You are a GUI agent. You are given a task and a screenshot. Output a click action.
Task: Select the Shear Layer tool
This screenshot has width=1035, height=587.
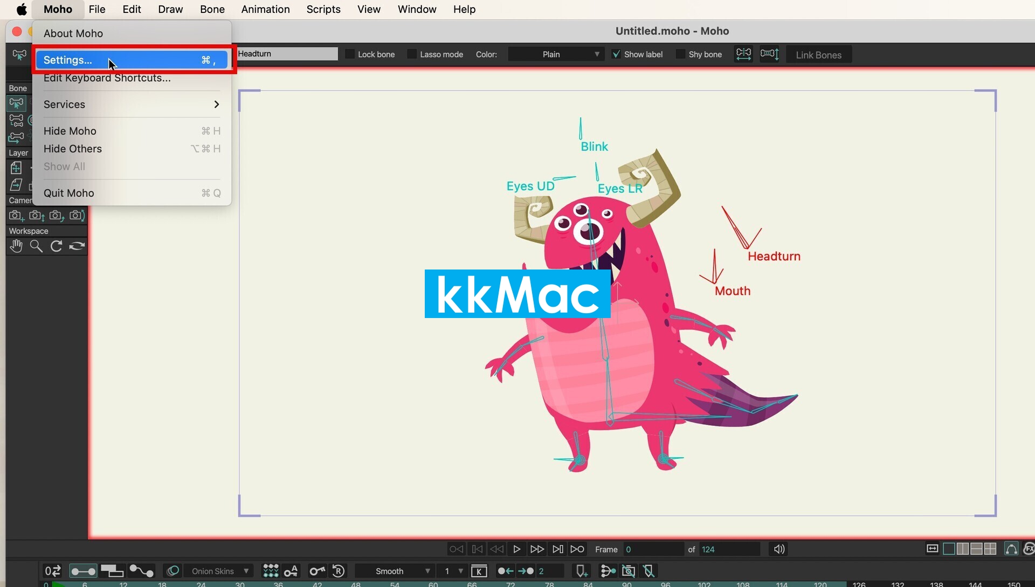[16, 185]
